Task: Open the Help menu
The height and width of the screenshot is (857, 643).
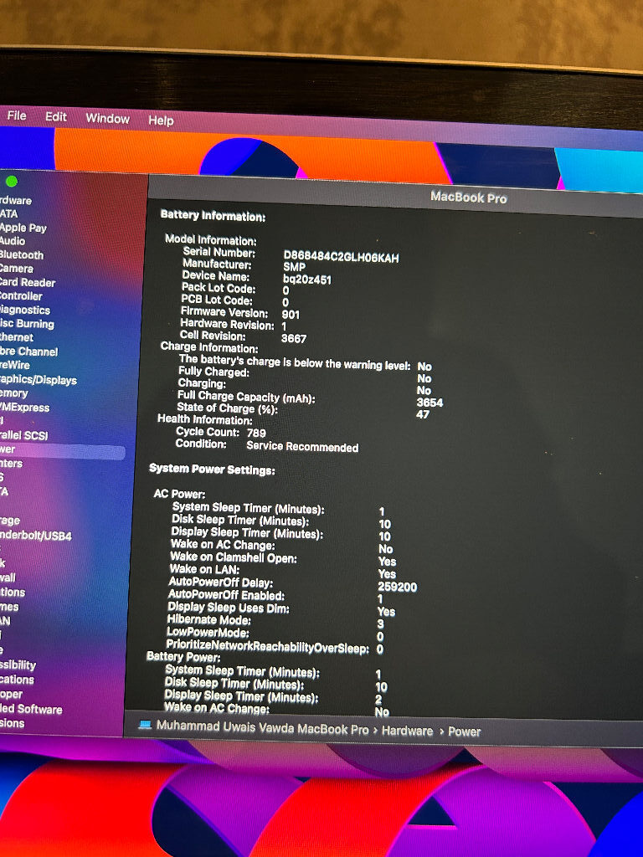Action: tap(161, 121)
